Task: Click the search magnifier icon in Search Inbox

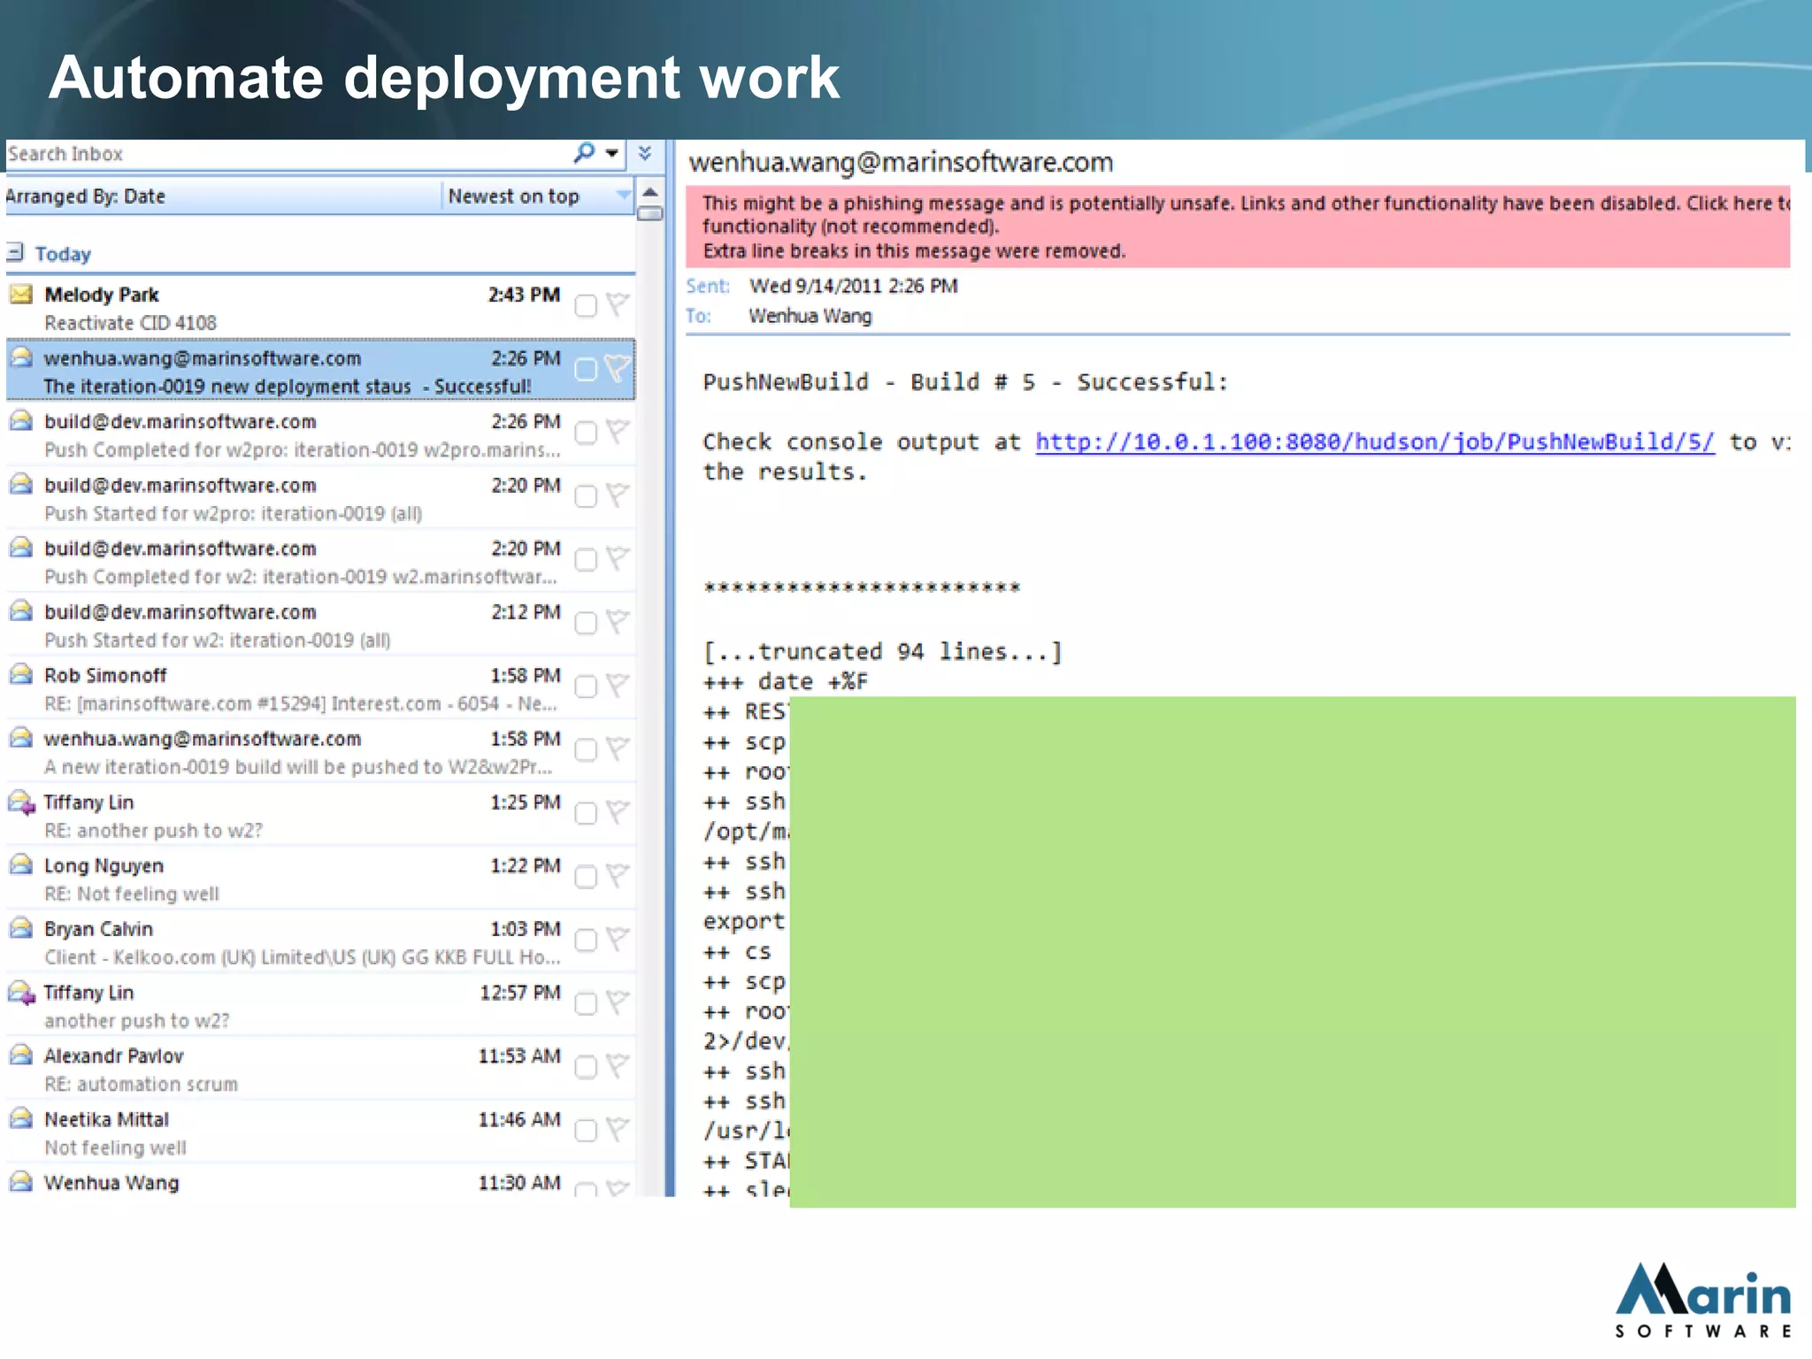Action: pos(584,152)
